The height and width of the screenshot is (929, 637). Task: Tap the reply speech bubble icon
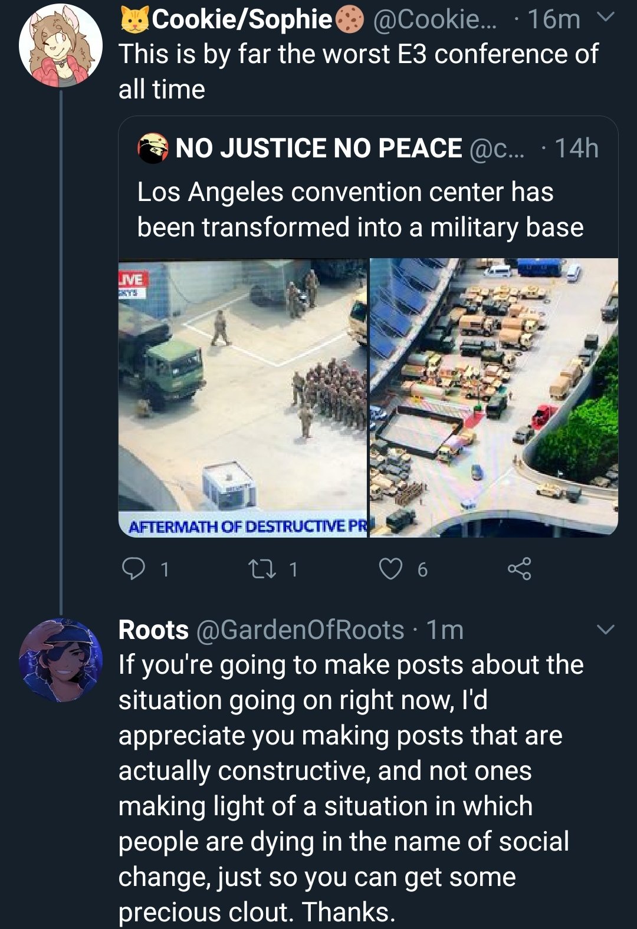click(133, 568)
